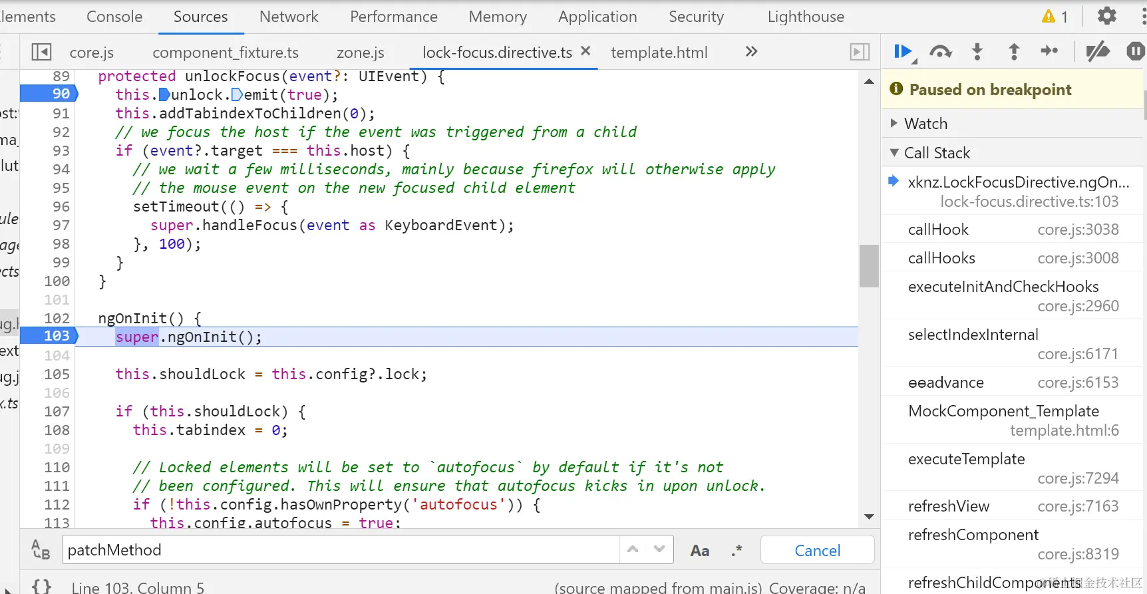Image resolution: width=1147 pixels, height=594 pixels.
Task: Open the Network panel tab
Action: click(289, 17)
